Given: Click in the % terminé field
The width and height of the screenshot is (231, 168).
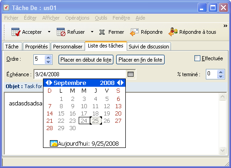Looking at the screenshot, I should [212, 74].
